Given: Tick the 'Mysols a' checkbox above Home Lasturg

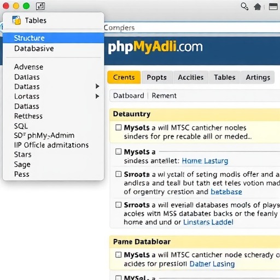Looking at the screenshot, I should click(119, 151).
